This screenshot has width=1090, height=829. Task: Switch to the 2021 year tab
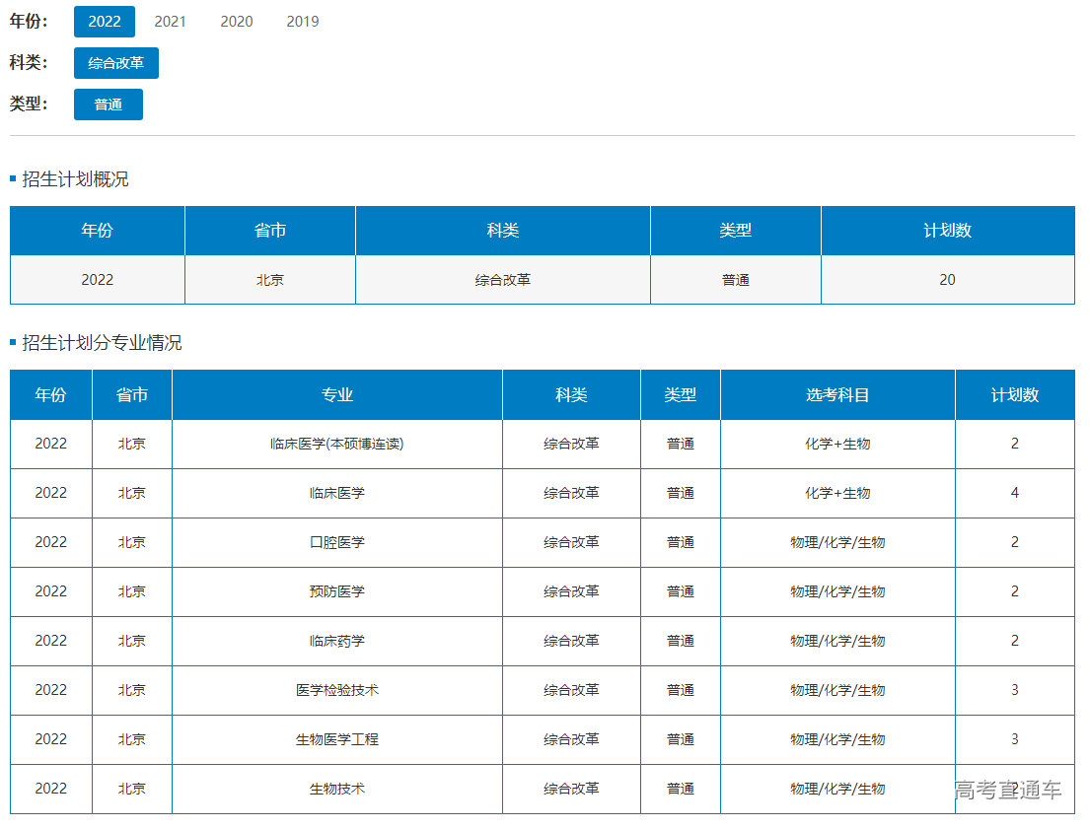170,22
